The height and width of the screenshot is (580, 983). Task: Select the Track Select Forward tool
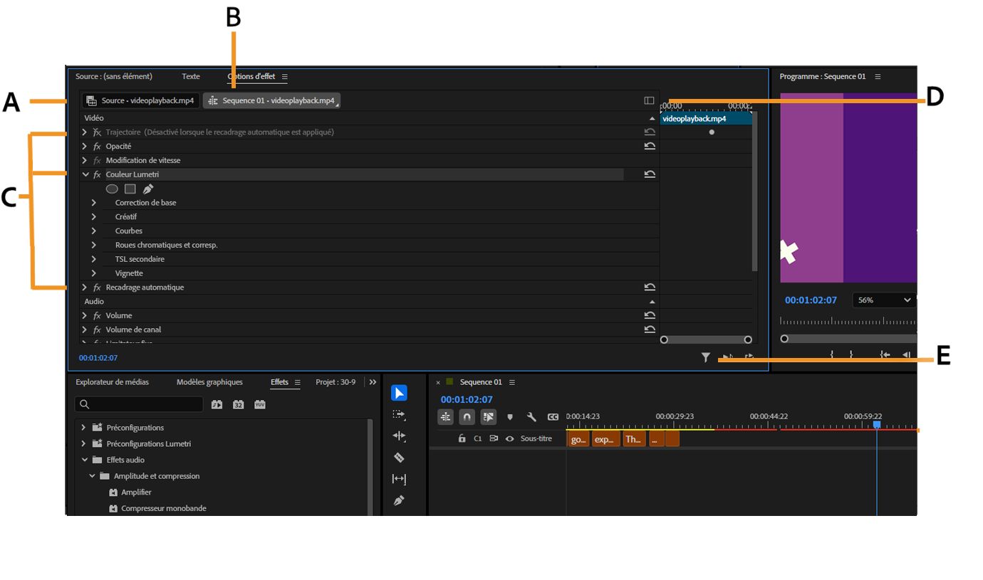pos(399,414)
